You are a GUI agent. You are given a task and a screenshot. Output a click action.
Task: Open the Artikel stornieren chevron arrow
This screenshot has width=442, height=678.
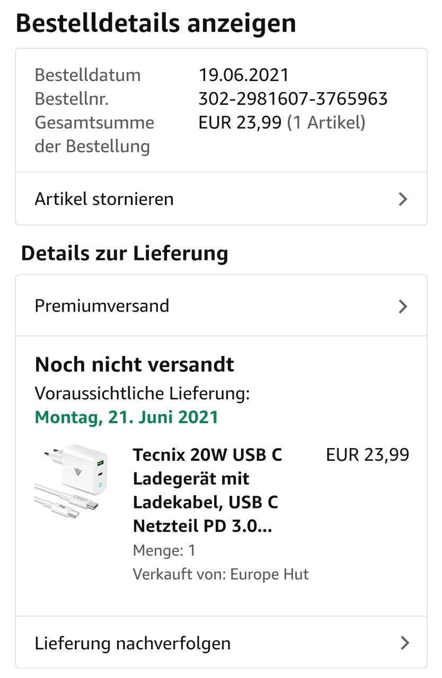click(x=403, y=199)
